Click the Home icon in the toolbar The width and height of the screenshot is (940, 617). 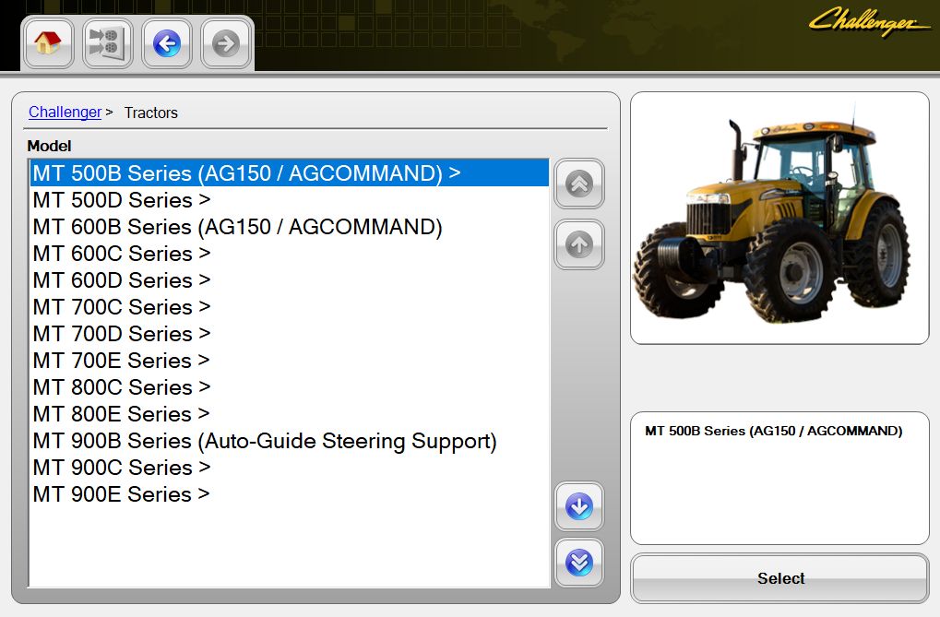[x=48, y=42]
